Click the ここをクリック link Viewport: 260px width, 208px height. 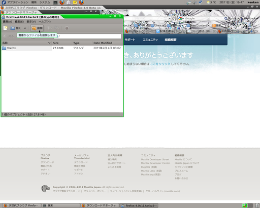pos(160,64)
